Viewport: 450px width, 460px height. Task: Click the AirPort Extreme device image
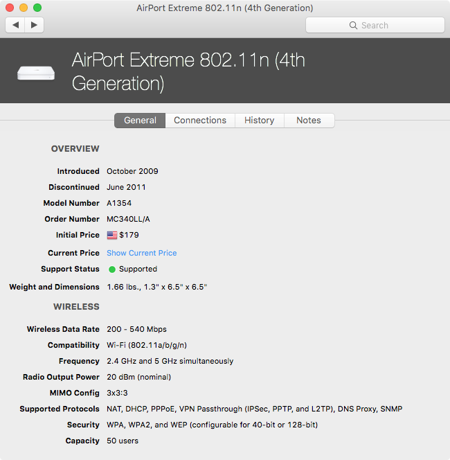point(36,72)
